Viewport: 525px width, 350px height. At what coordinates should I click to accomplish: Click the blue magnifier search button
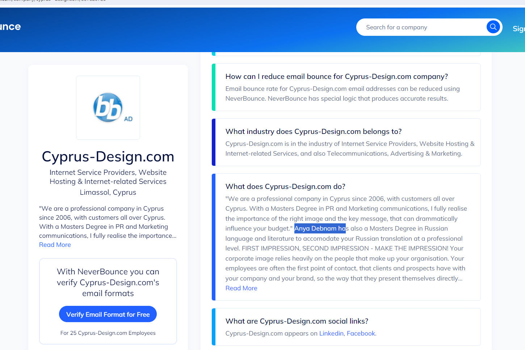[493, 27]
